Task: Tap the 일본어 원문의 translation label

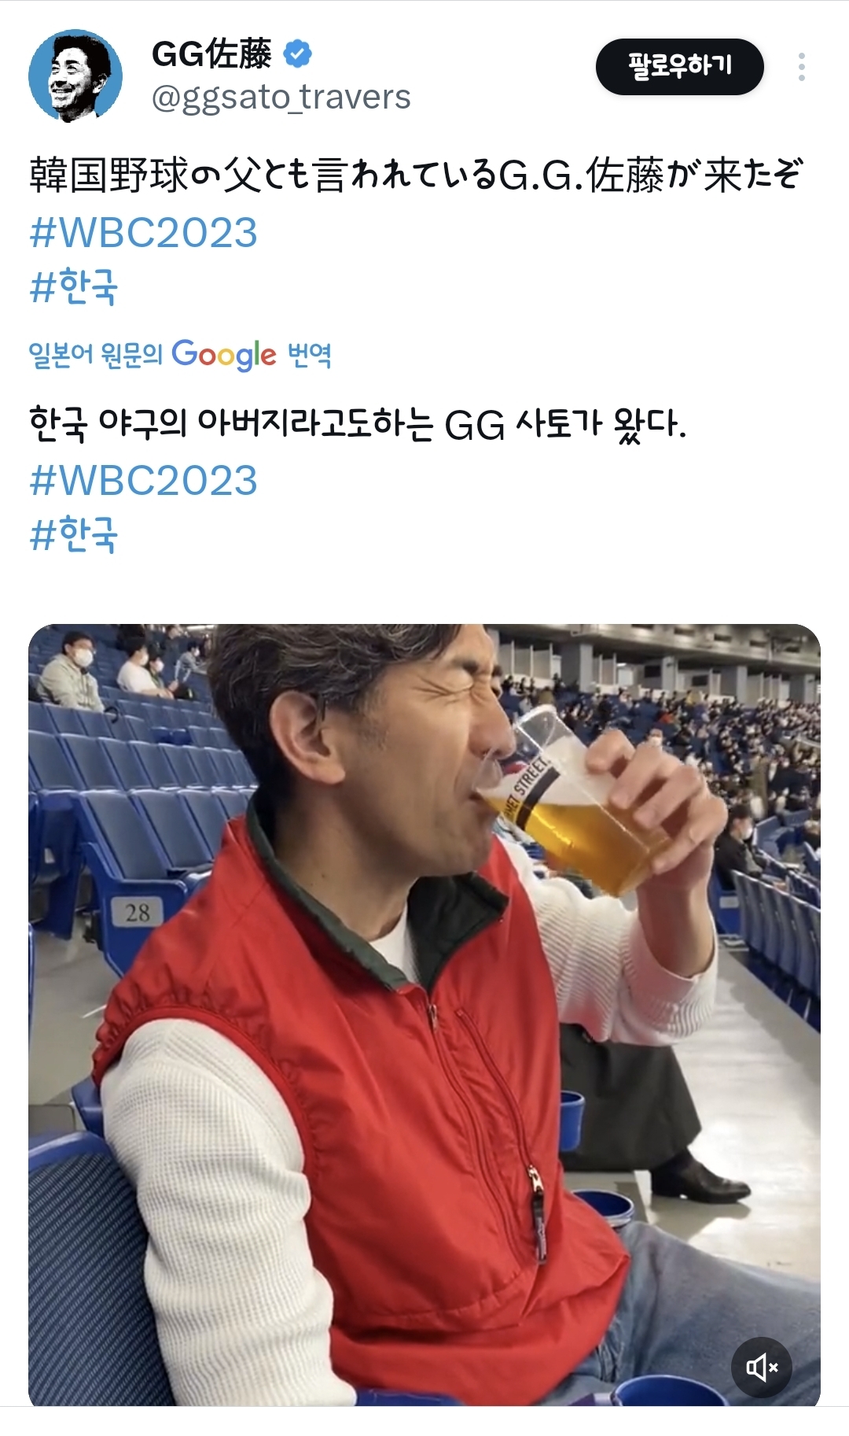Action: [95, 355]
